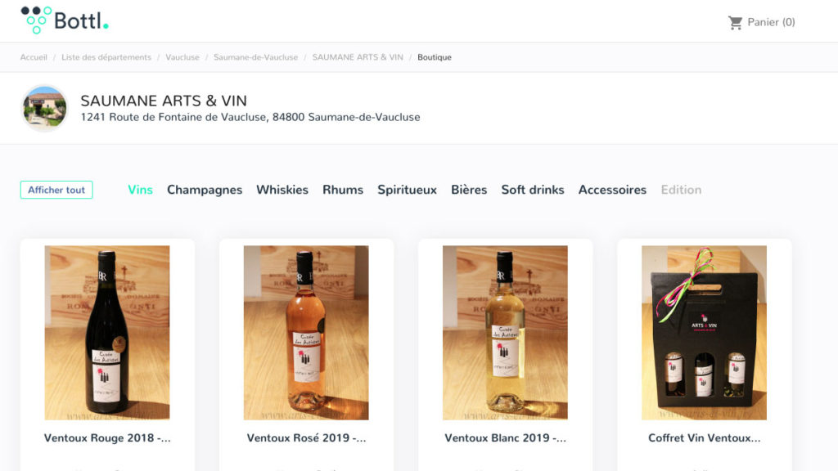Open the shopping cart icon
The height and width of the screenshot is (471, 838).
(x=735, y=23)
